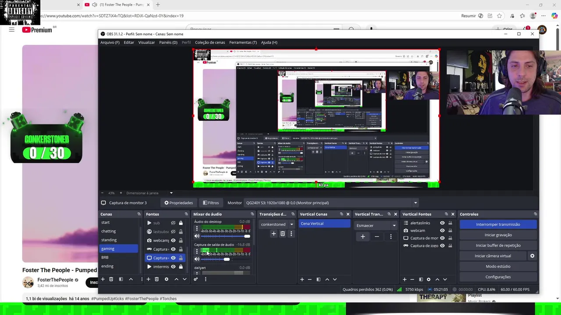Remove transition minus in Vertical Transições panel

coord(376,237)
